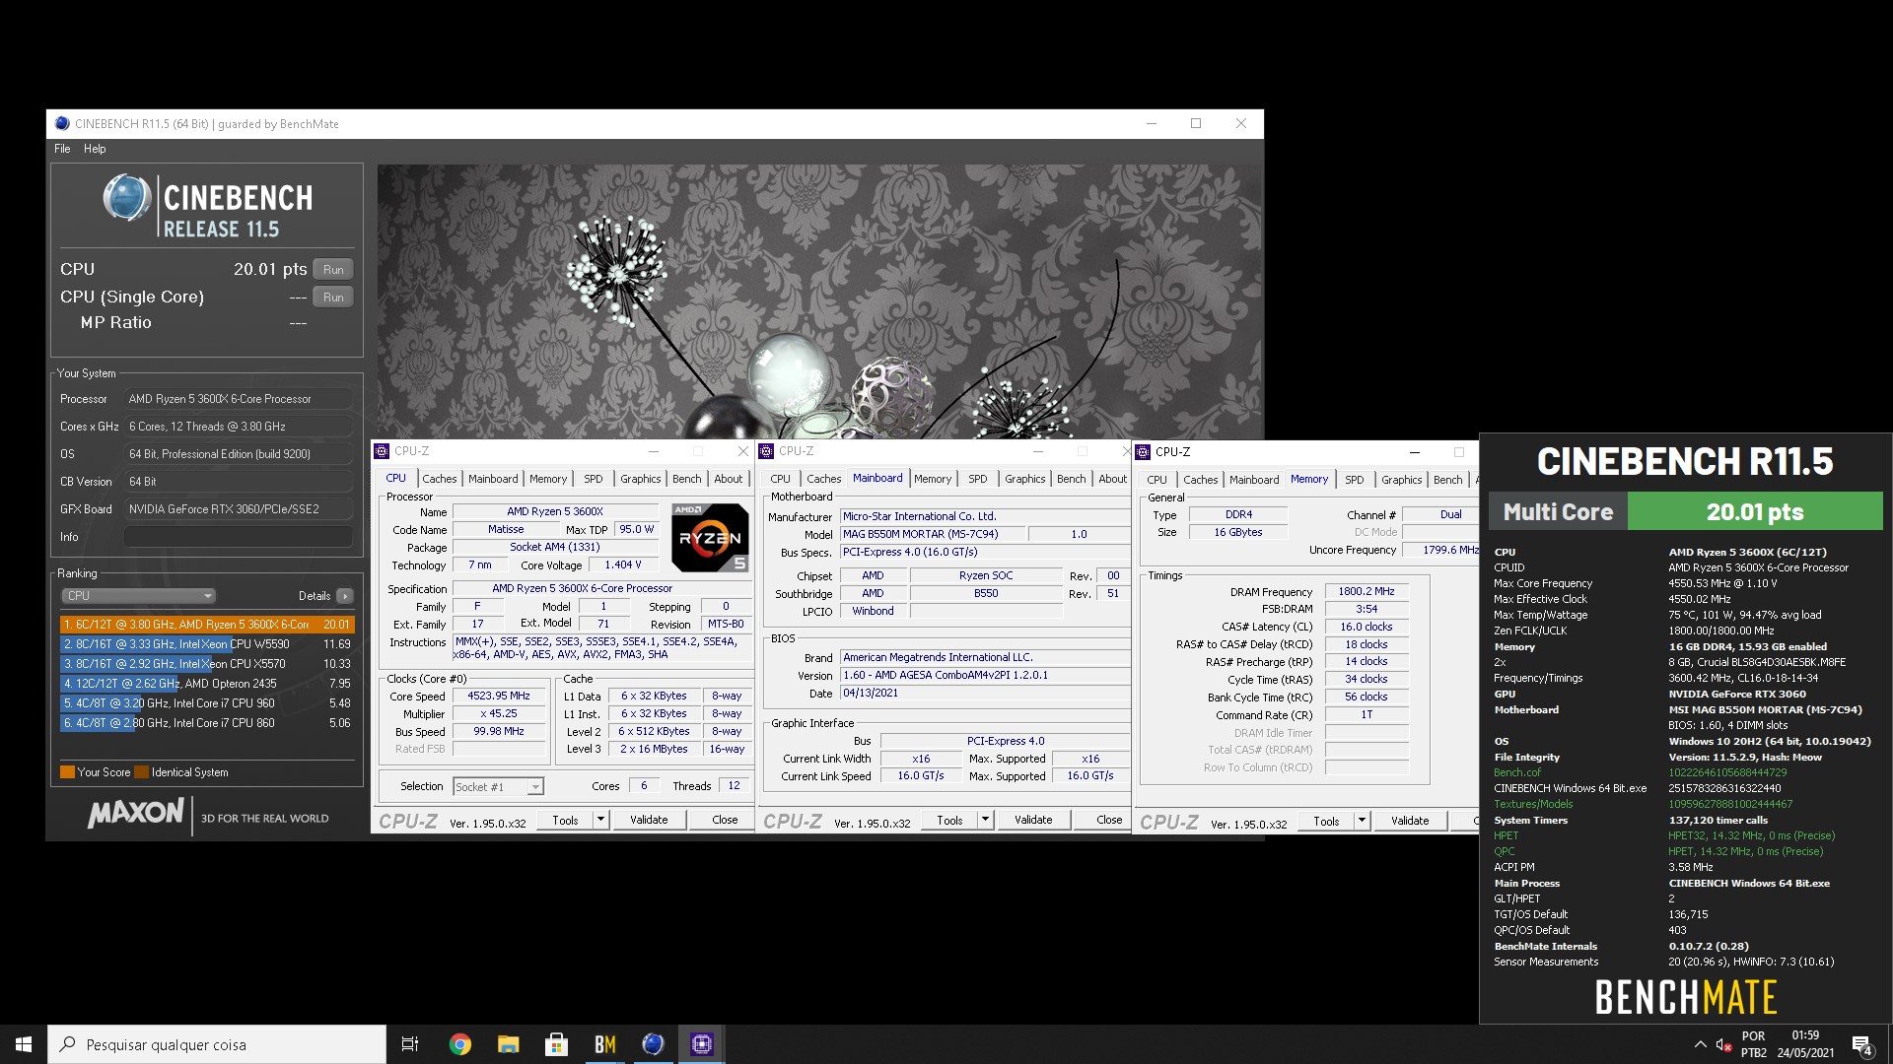Select ranking row Xeon CPU X5570
Viewport: 1893px width, 1064px height.
[206, 664]
